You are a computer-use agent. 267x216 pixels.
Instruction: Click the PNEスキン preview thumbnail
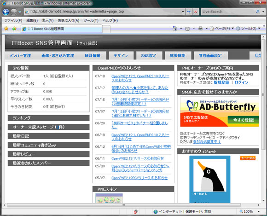pos(109,198)
